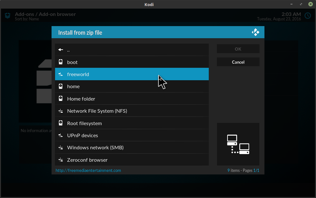Click the hard drive icon beside boot
The height and width of the screenshot is (198, 316).
click(61, 62)
